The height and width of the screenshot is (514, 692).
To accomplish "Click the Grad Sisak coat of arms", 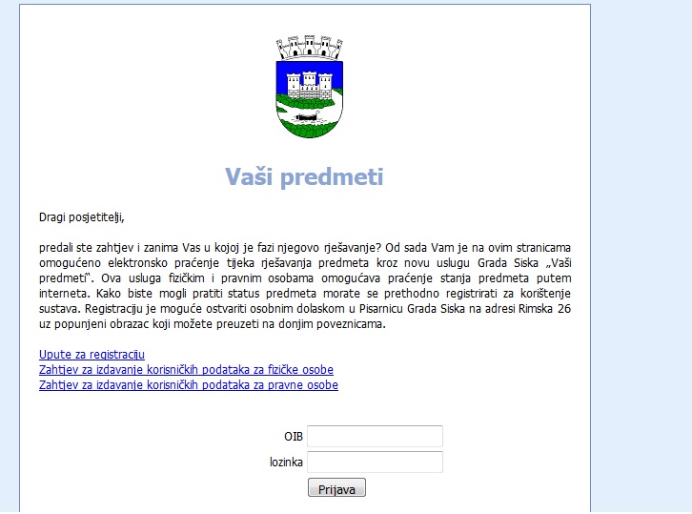I will [x=310, y=87].
